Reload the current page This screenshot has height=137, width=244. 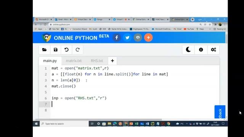click(x=45, y=24)
